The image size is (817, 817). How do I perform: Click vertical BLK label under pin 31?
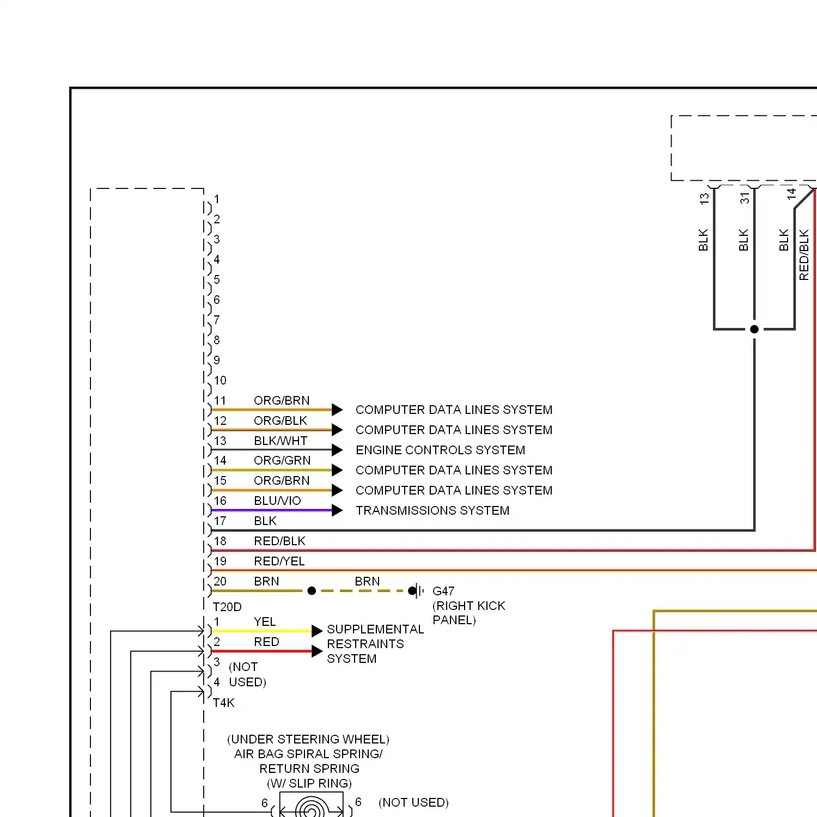743,240
